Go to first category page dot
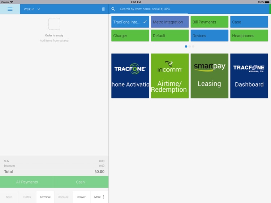This screenshot has width=271, height=203. [186, 47]
